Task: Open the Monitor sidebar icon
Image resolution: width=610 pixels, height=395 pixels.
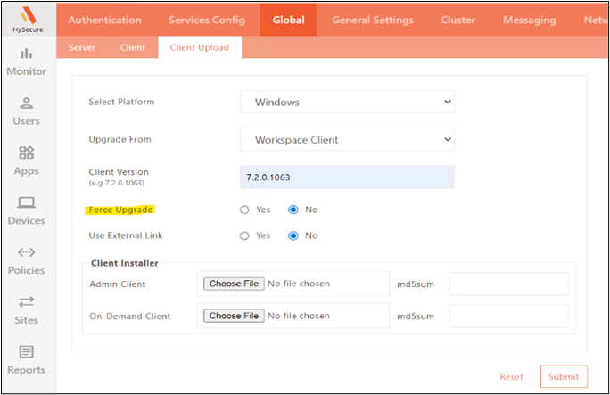Action: [26, 54]
